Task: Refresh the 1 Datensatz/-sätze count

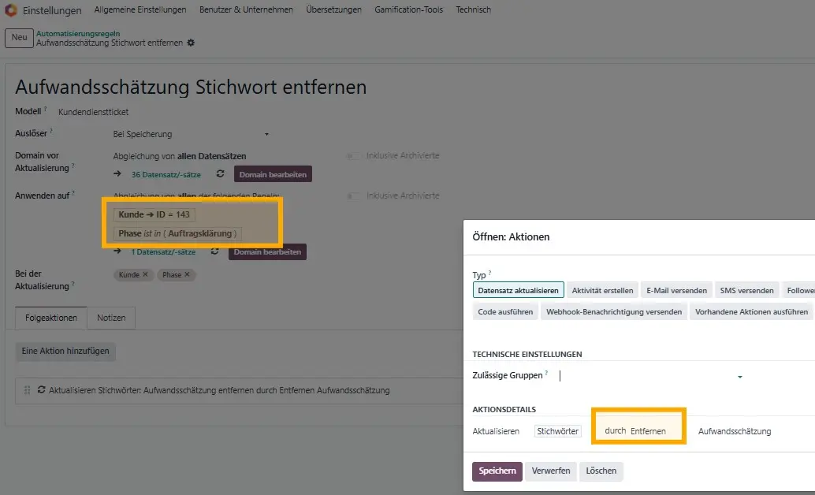Action: [214, 251]
